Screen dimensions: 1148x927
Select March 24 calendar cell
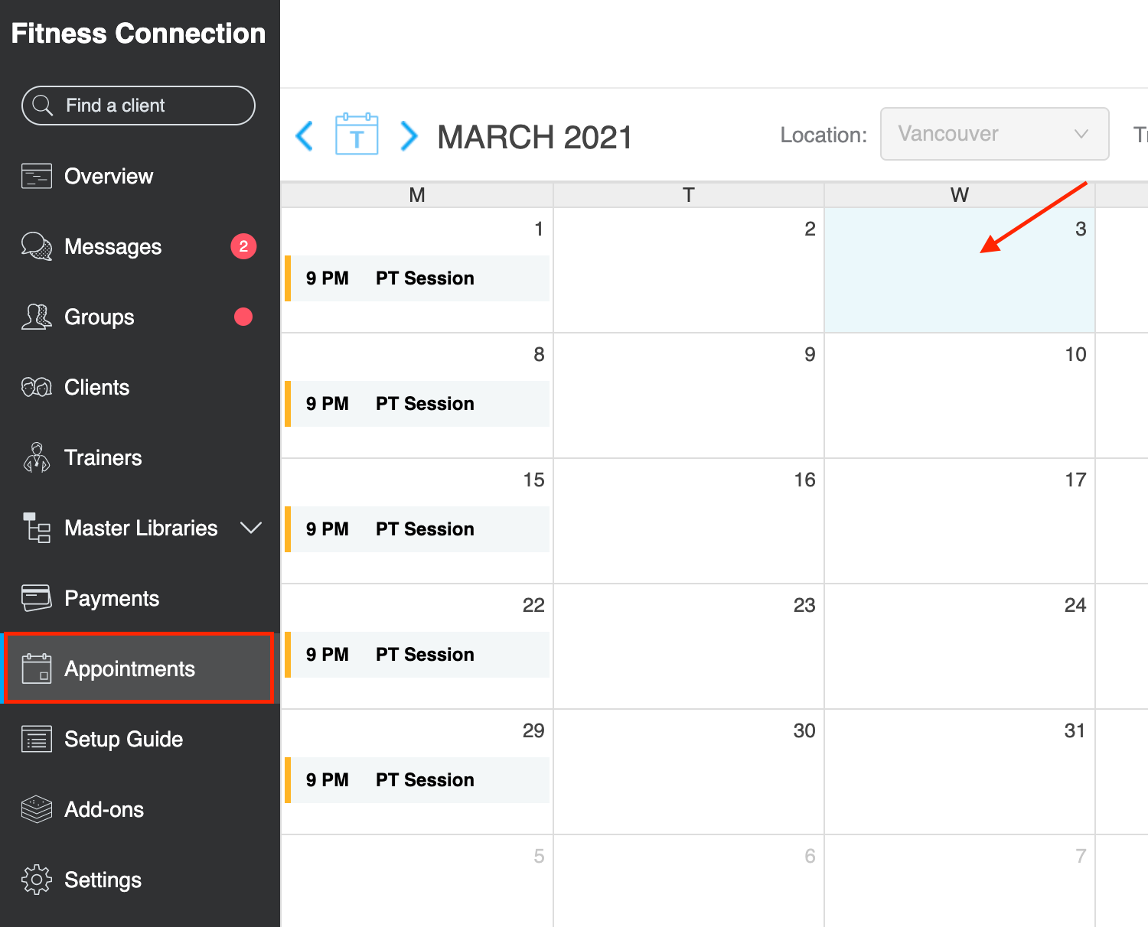pyautogui.click(x=960, y=646)
